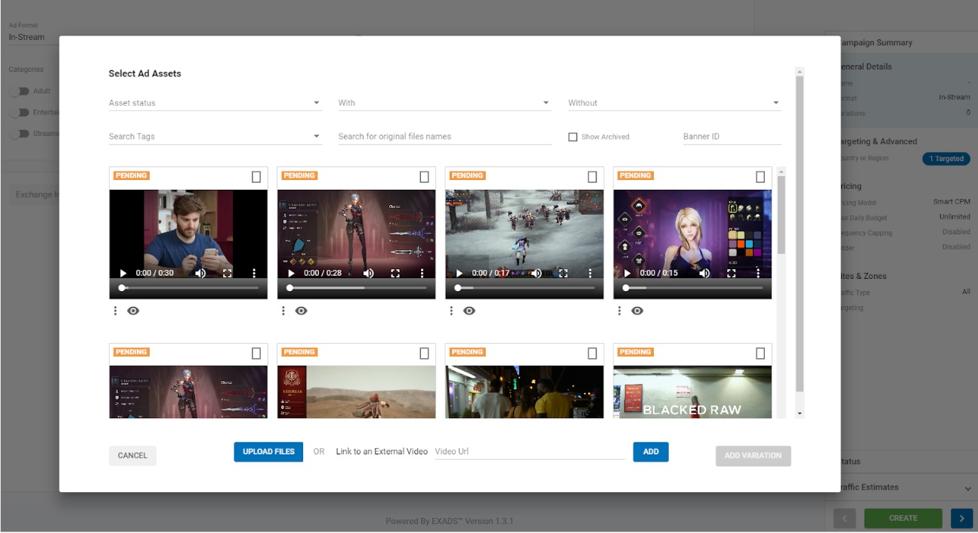Seek on the 0:17 video progress bar

tap(525, 288)
